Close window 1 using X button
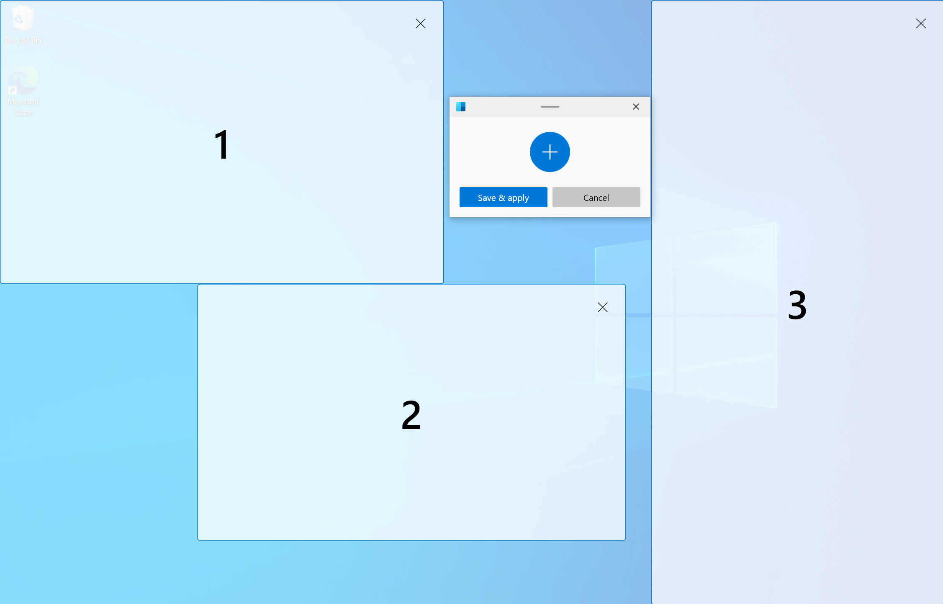 pyautogui.click(x=421, y=23)
